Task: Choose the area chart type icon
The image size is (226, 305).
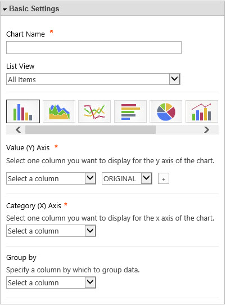Action: pos(59,111)
